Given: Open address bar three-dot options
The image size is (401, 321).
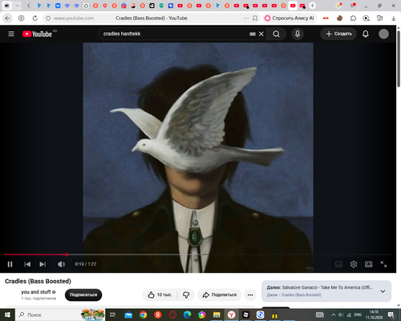Looking at the screenshot, I should point(246,18).
